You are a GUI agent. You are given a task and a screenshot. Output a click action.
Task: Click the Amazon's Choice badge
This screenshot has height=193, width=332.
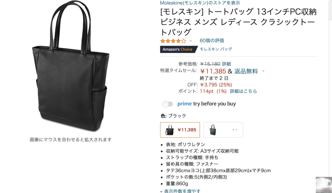179,49
